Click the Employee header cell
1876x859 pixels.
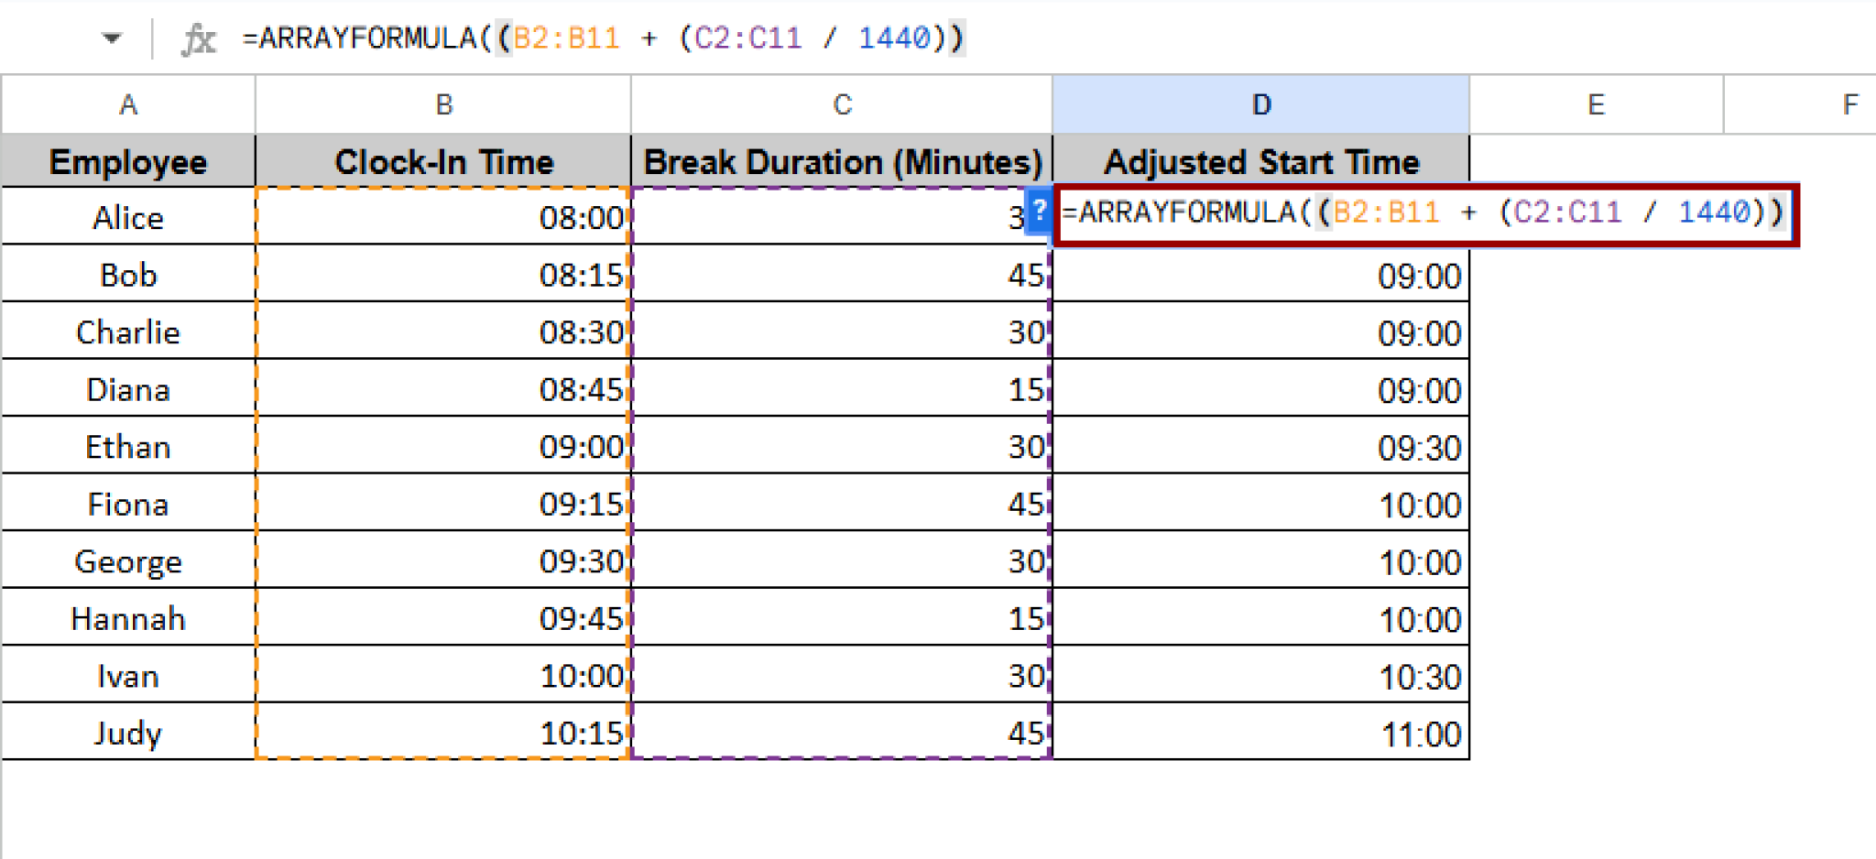(x=128, y=162)
